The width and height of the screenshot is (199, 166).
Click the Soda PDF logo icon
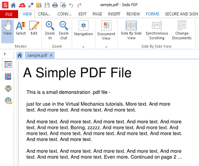point(5,5)
